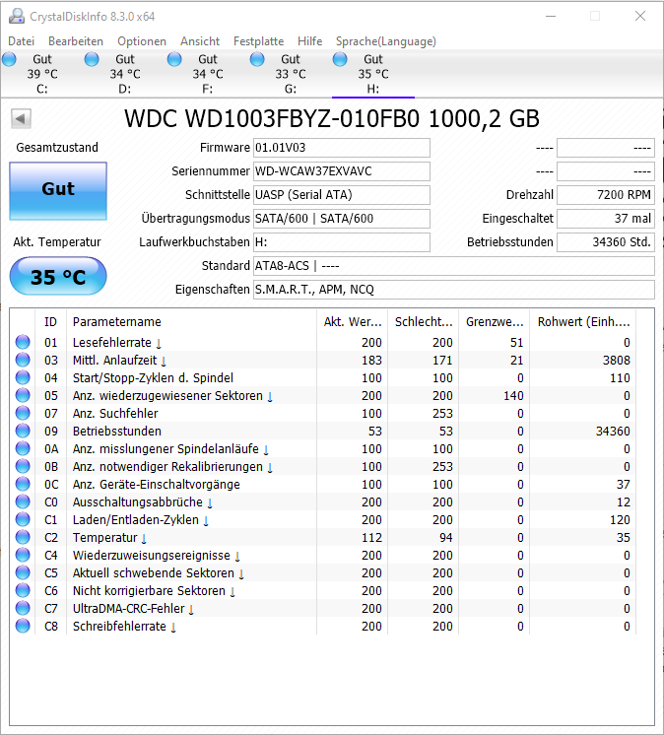Click status orb of Ausschaltungsabbrüche row

(x=23, y=502)
